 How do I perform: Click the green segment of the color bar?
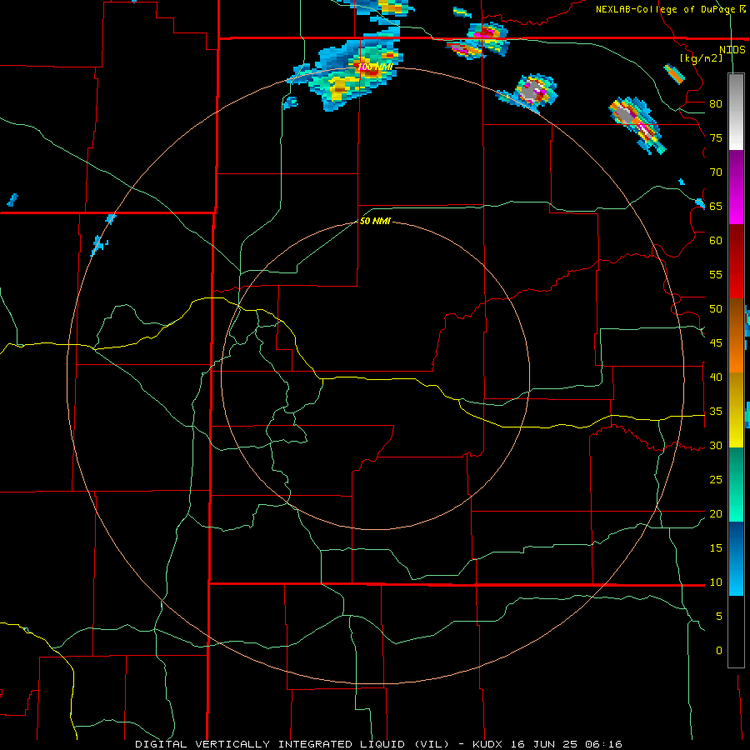tap(736, 484)
